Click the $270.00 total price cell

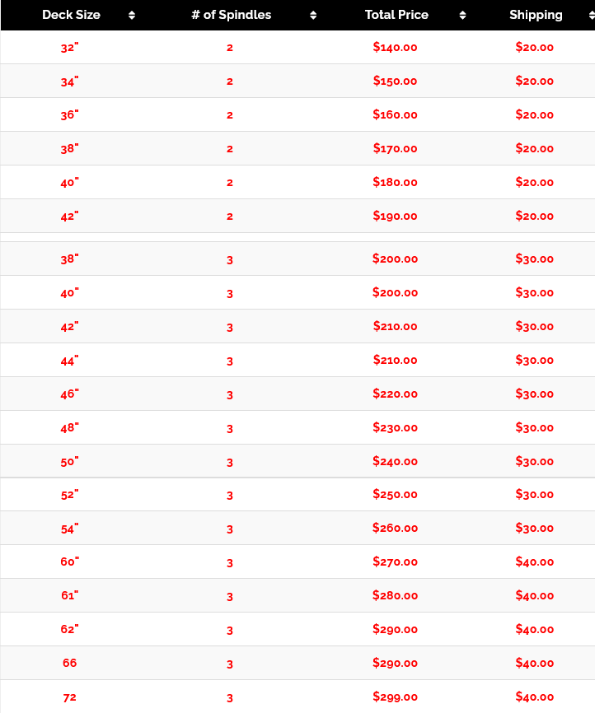[395, 562]
